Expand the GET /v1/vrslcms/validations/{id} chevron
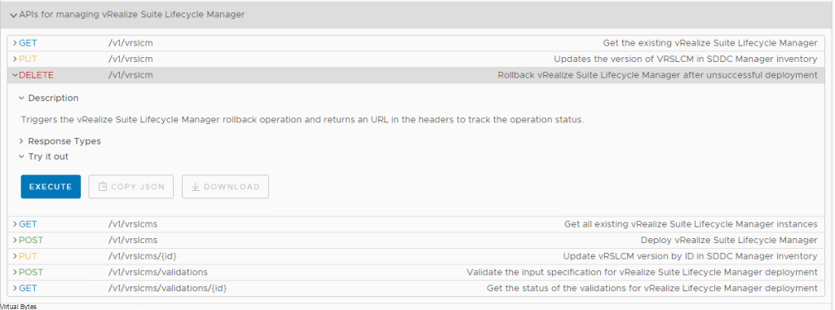Image resolution: width=835 pixels, height=310 pixels. click(x=15, y=288)
